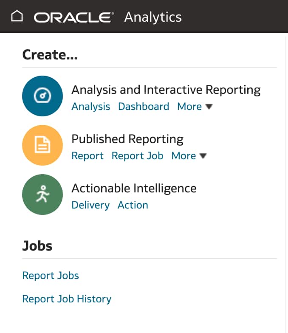The height and width of the screenshot is (333, 288).
Task: Click the Analytics title in the header
Action: pos(153,17)
